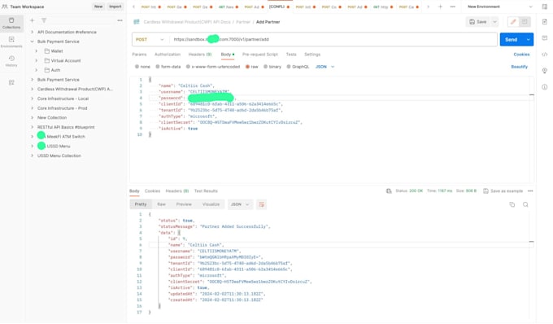Viewport: 553px width, 324px height.
Task: Switch to the Tests tab
Action: (291, 55)
